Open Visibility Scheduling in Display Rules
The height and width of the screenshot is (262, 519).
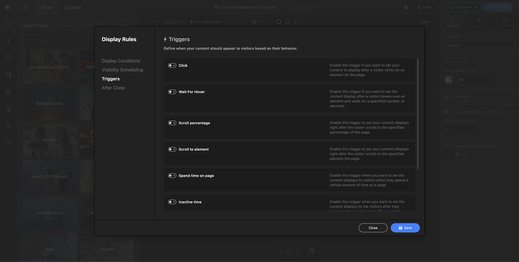coord(122,70)
